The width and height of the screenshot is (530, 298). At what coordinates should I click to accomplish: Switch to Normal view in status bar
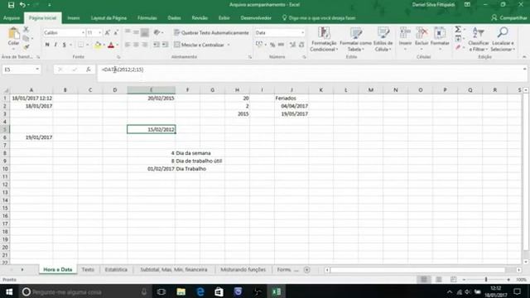(423, 280)
